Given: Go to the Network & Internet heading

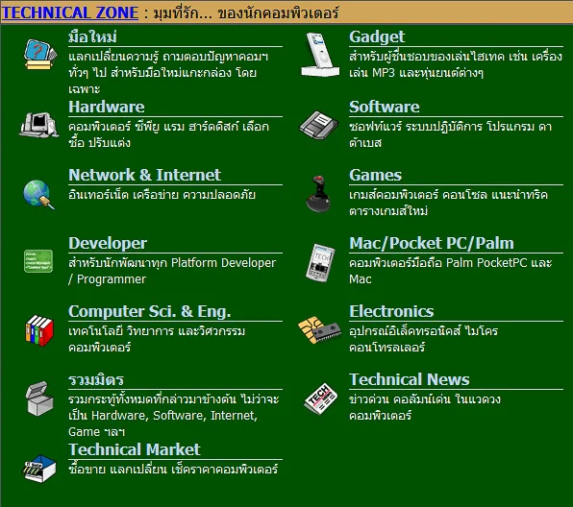Looking at the screenshot, I should point(145,175).
